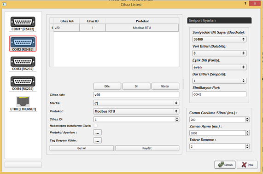The width and height of the screenshot is (263, 174).
Task: Click the Protokol column header
Action: pos(142,21)
